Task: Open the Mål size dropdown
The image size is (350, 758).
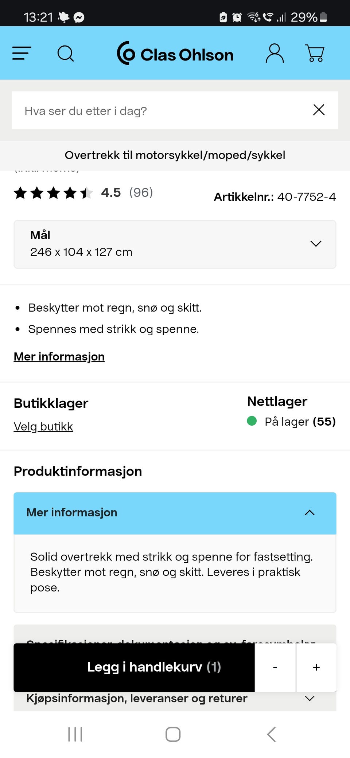Action: pos(175,244)
